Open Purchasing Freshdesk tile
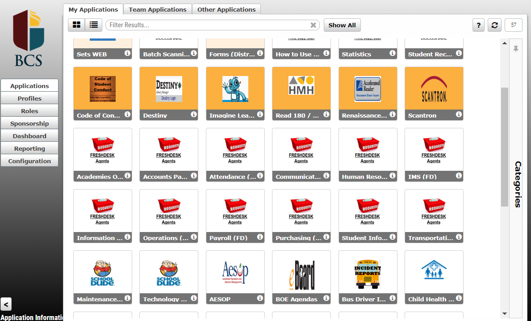This screenshot has height=321, width=531. coord(301,216)
